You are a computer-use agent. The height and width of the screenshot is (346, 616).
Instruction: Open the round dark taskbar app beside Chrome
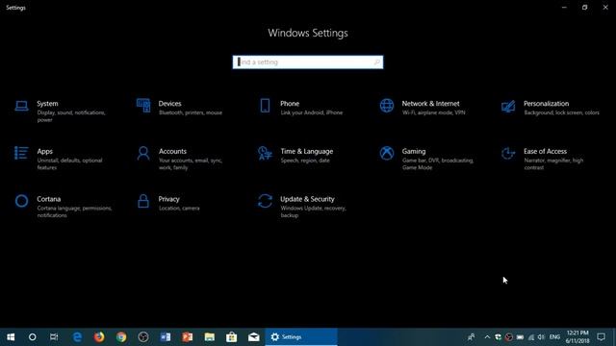(143, 337)
